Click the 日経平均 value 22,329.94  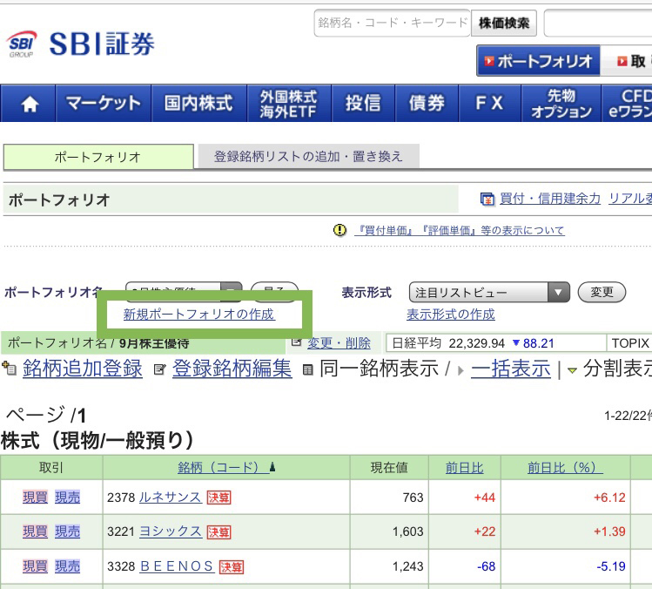pyautogui.click(x=476, y=343)
